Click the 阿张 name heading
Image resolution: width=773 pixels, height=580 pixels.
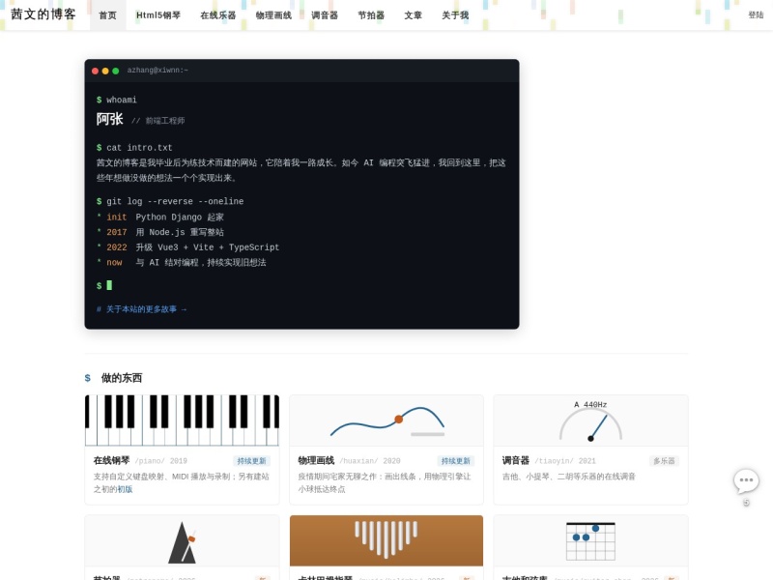[109, 119]
